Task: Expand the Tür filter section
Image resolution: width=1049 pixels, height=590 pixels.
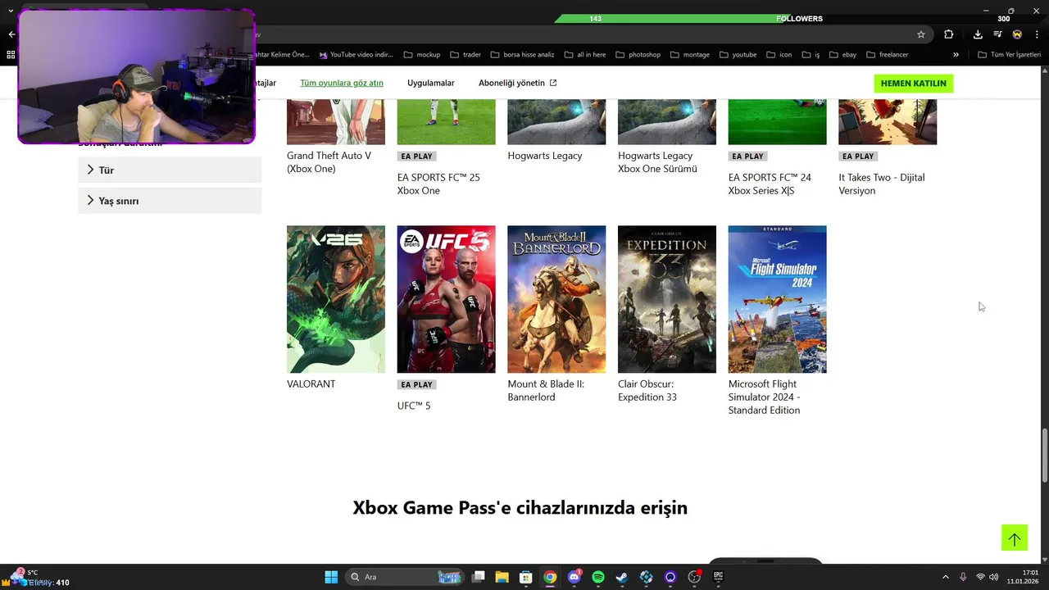Action: coord(170,170)
